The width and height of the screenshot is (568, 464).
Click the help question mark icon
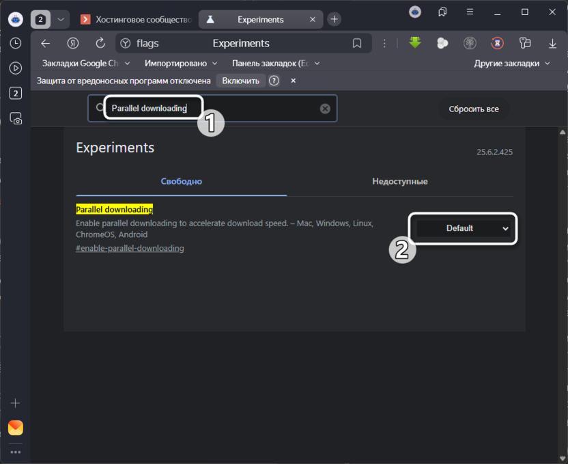pyautogui.click(x=274, y=81)
